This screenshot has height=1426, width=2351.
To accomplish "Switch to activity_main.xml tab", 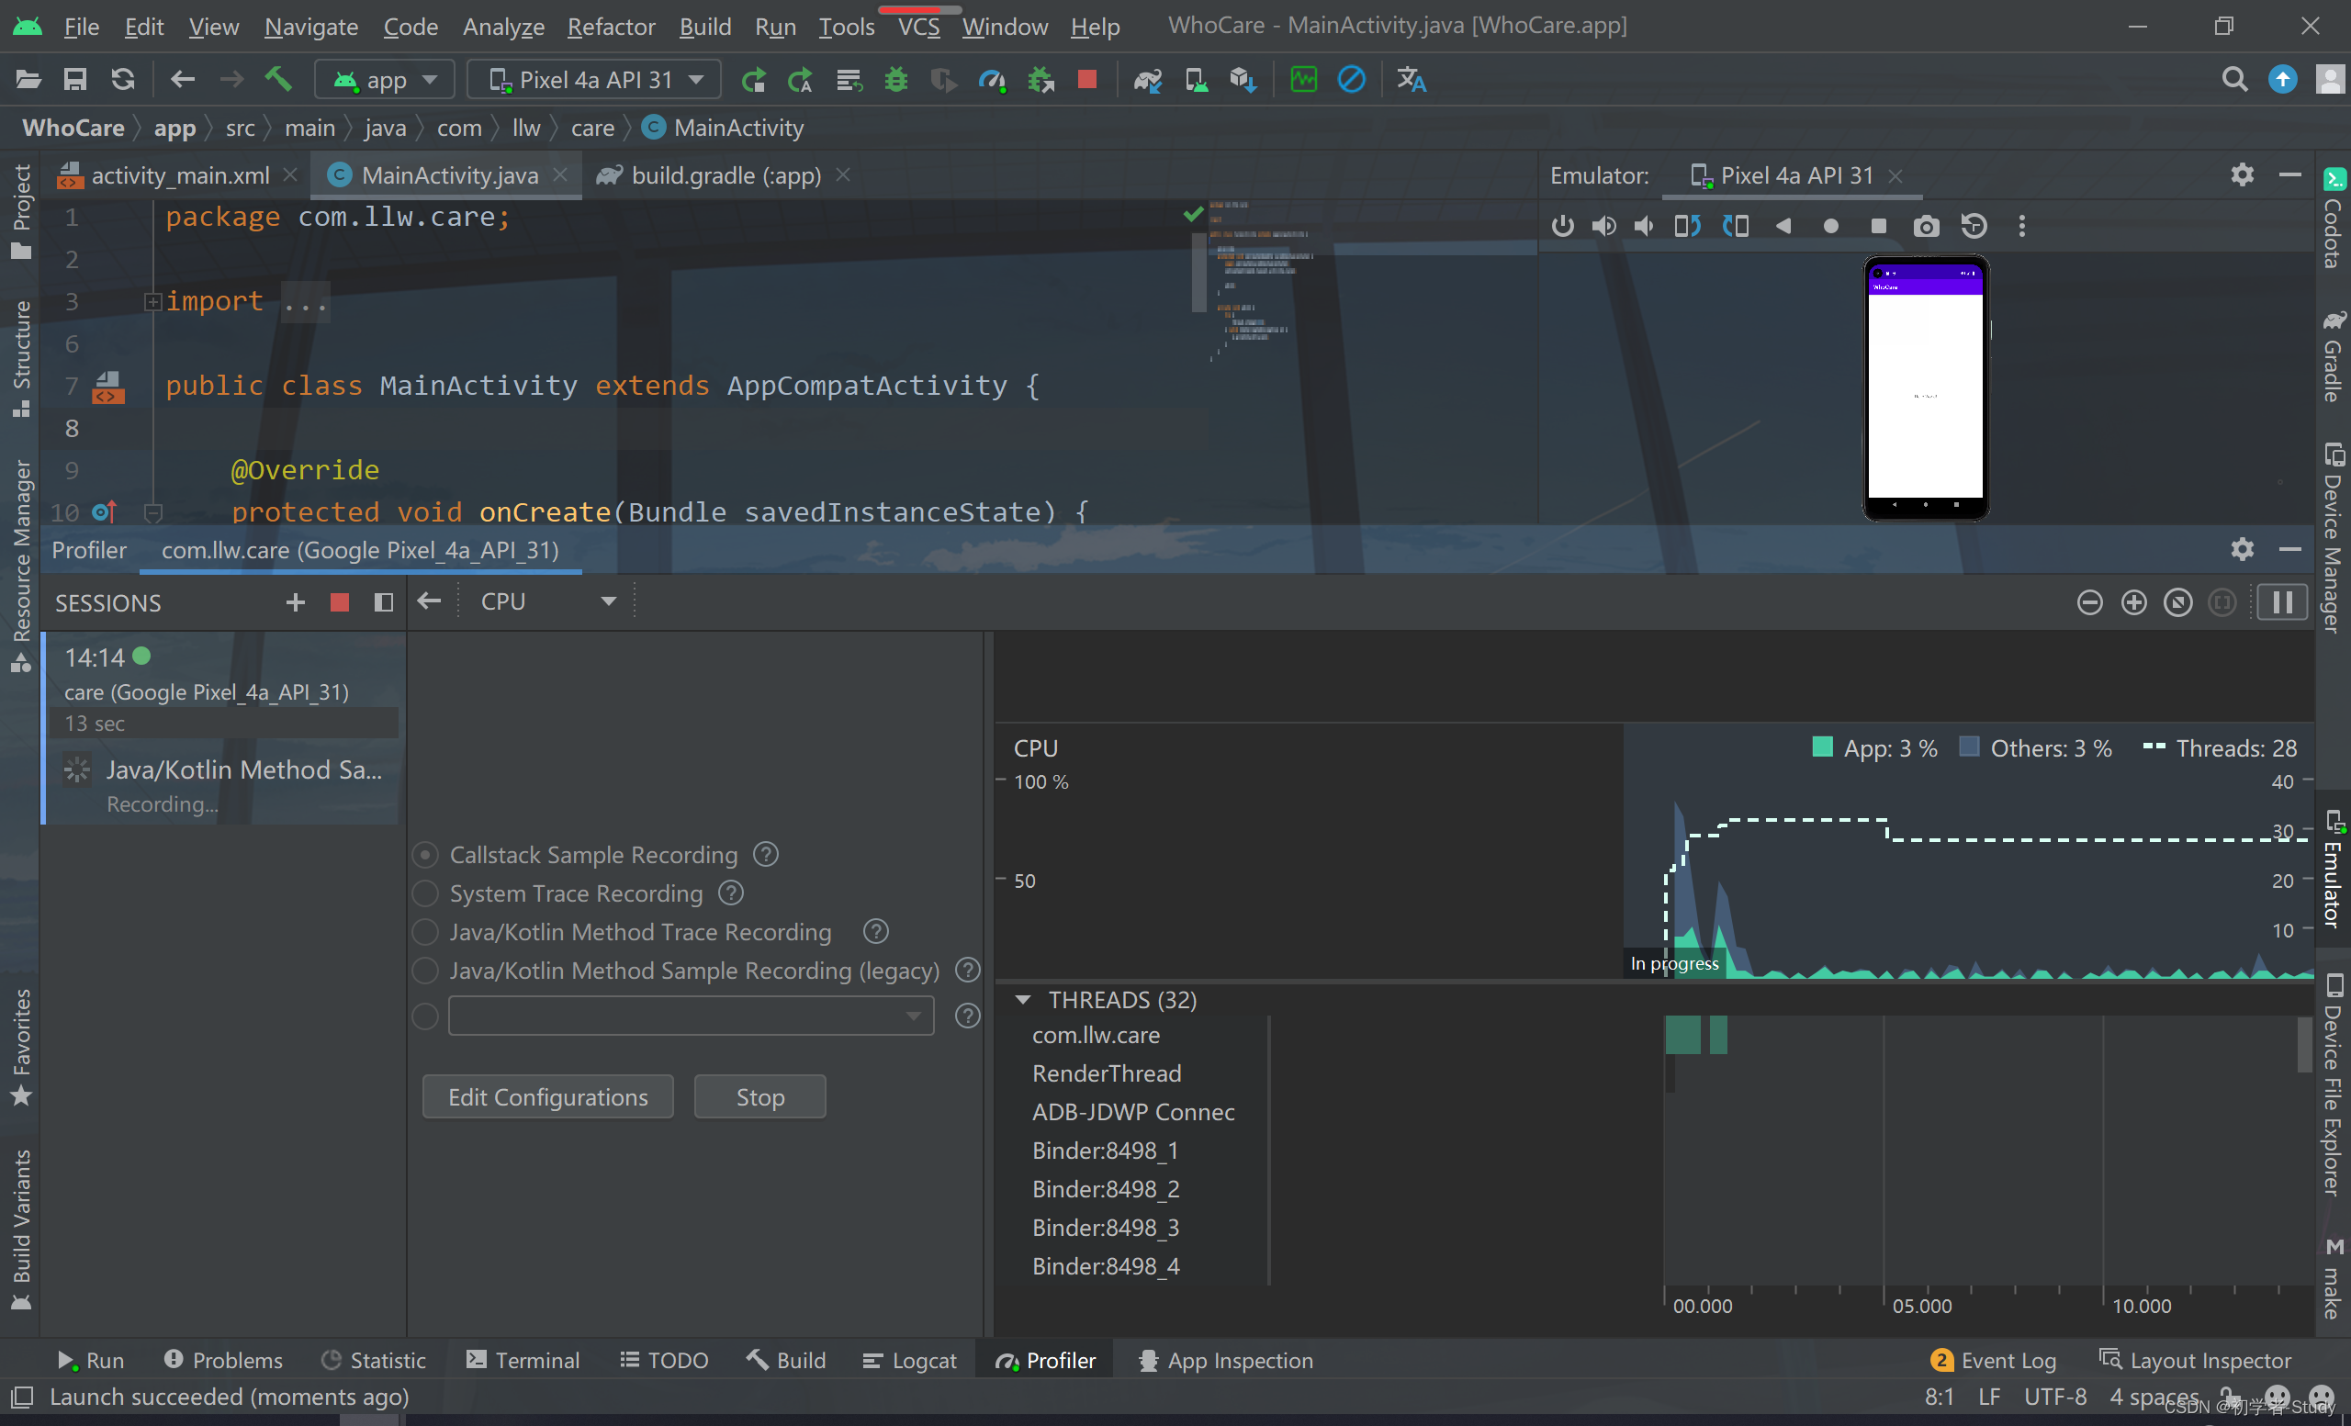I will [x=179, y=175].
